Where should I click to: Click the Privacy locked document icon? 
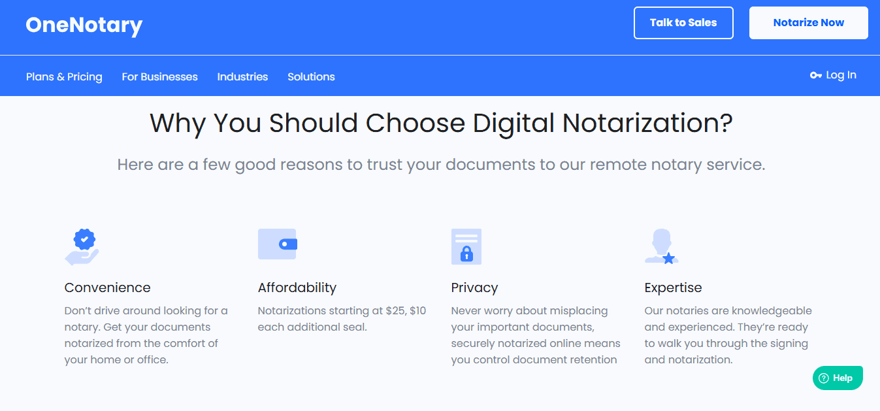tap(466, 246)
